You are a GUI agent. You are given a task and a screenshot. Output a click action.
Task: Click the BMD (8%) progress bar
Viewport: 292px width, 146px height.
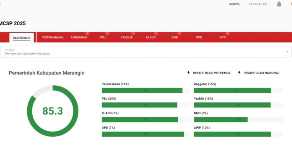click(x=238, y=120)
